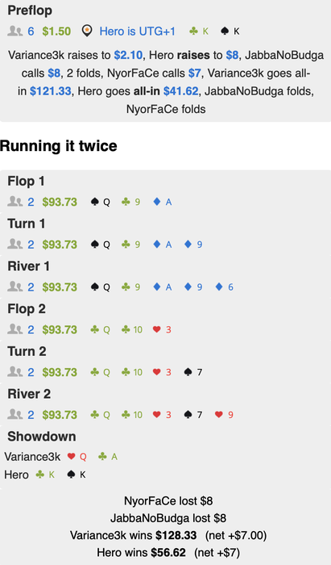Click the players icon in River 2 row
The width and height of the screenshot is (331, 565).
point(14,415)
